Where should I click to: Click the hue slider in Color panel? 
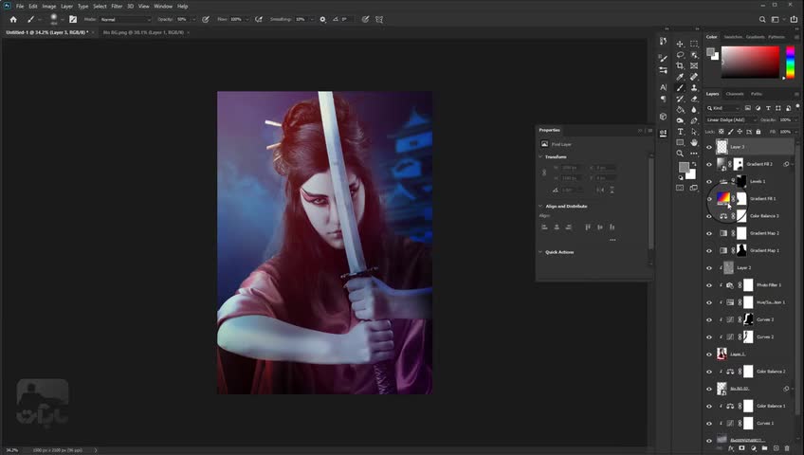(790, 62)
